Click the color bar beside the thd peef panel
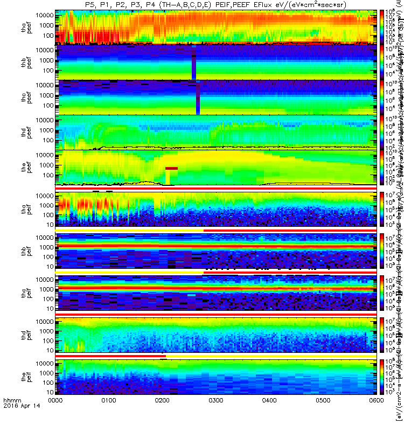 tap(382, 132)
